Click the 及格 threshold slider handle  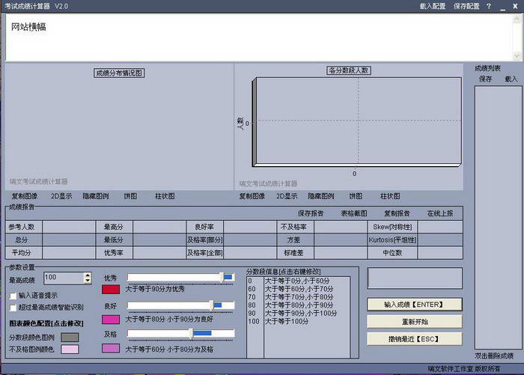pos(192,333)
